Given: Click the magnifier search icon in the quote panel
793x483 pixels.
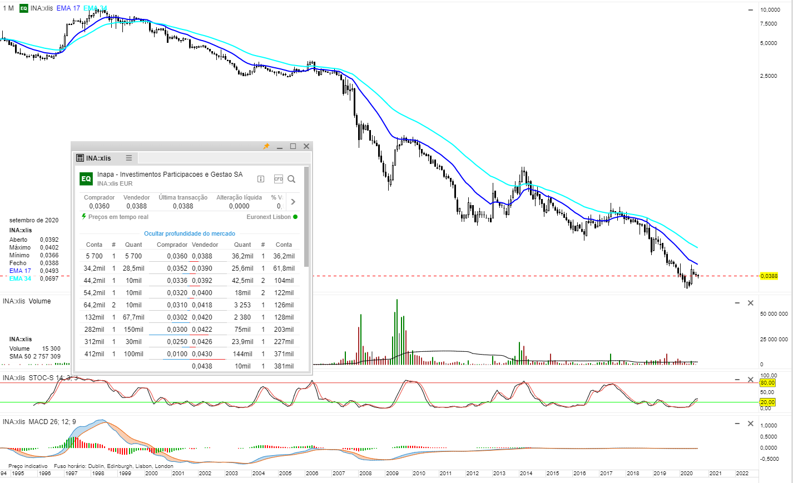Looking at the screenshot, I should pos(291,179).
